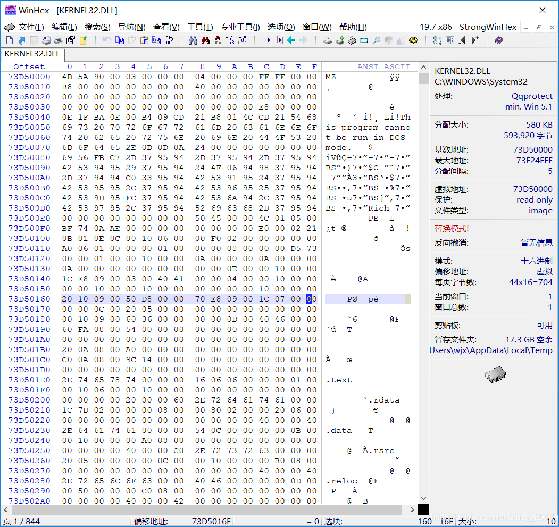Open options with the yellow gear icon

click(x=413, y=40)
